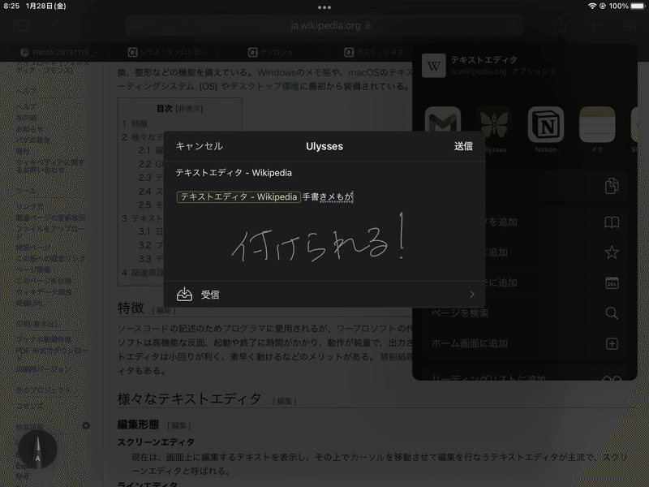The width and height of the screenshot is (649, 487).
Task: Follow the Windowsのメモ帳 link
Action: click(294, 72)
